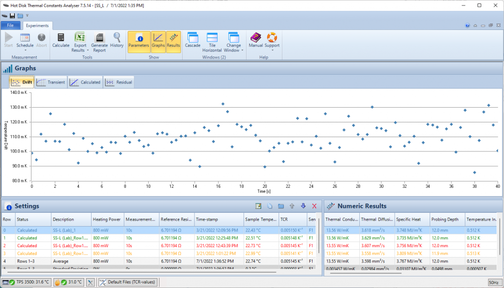Switch to the Residual graph tab

click(119, 82)
